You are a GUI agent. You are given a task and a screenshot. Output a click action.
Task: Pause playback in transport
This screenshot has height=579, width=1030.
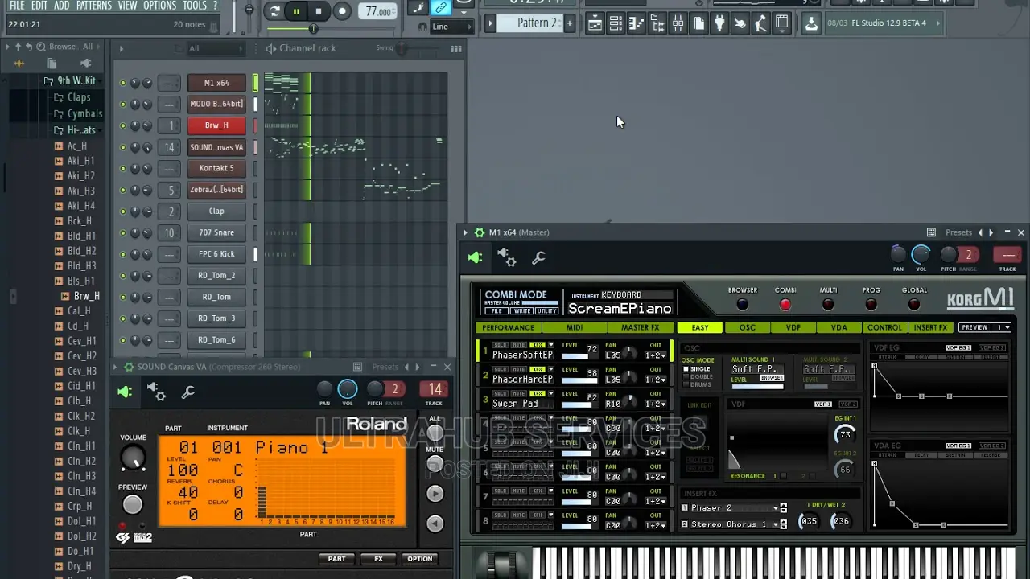click(x=296, y=11)
